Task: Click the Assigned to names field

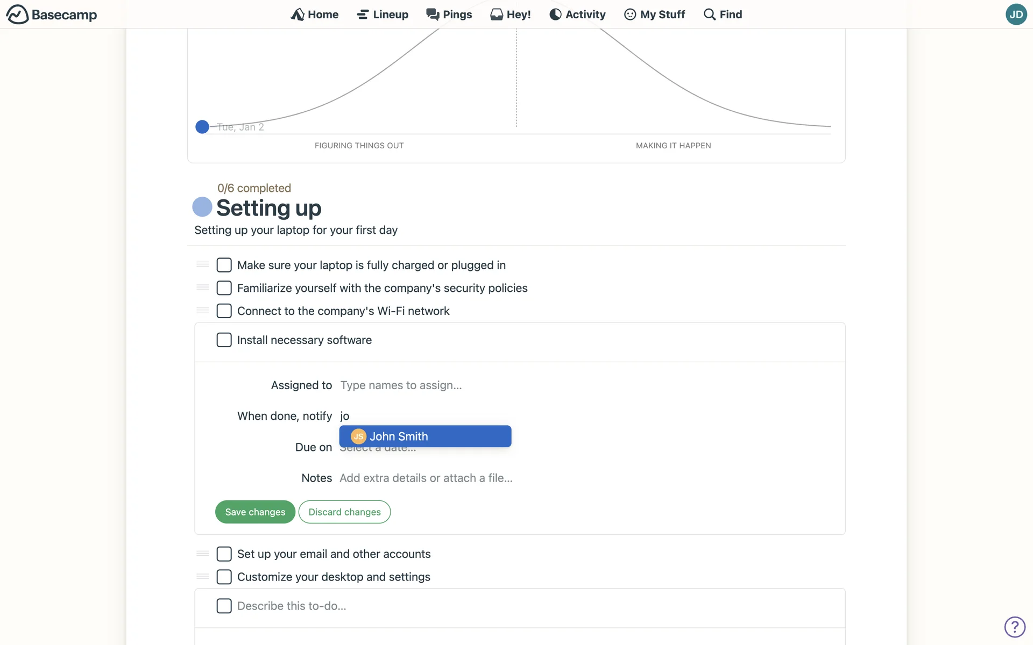Action: coord(401,385)
